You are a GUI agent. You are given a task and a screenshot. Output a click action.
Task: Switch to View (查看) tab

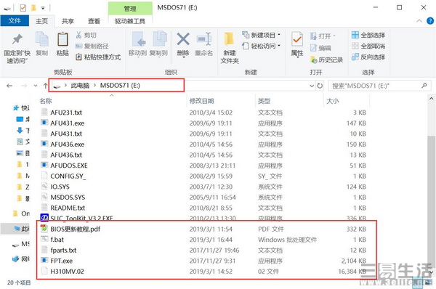[94, 21]
